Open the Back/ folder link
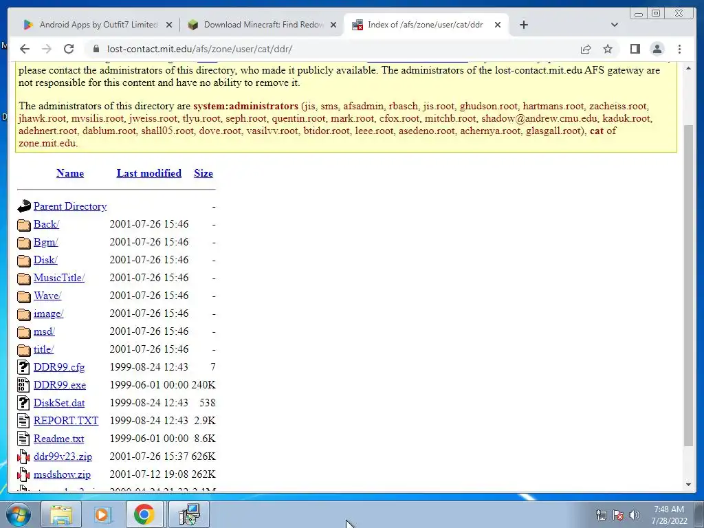This screenshot has height=528, width=704. 46,224
